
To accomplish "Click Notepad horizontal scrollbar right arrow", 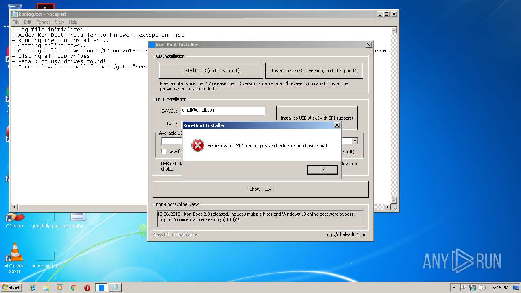I will point(387,207).
